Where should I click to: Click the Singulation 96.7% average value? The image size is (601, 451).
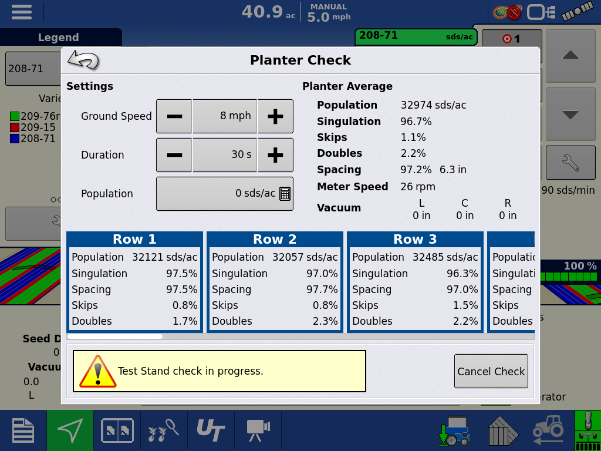[416, 122]
